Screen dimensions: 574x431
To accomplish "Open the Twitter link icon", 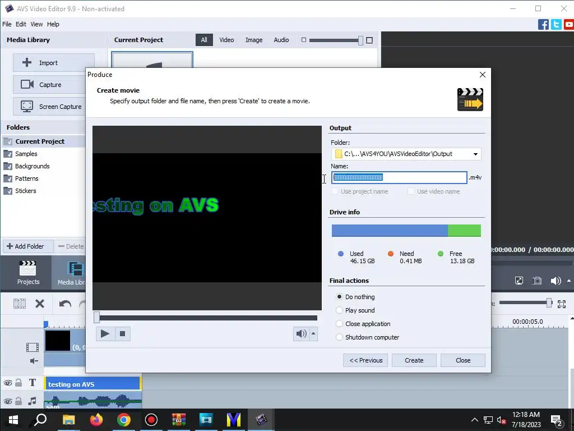I will pos(556,25).
